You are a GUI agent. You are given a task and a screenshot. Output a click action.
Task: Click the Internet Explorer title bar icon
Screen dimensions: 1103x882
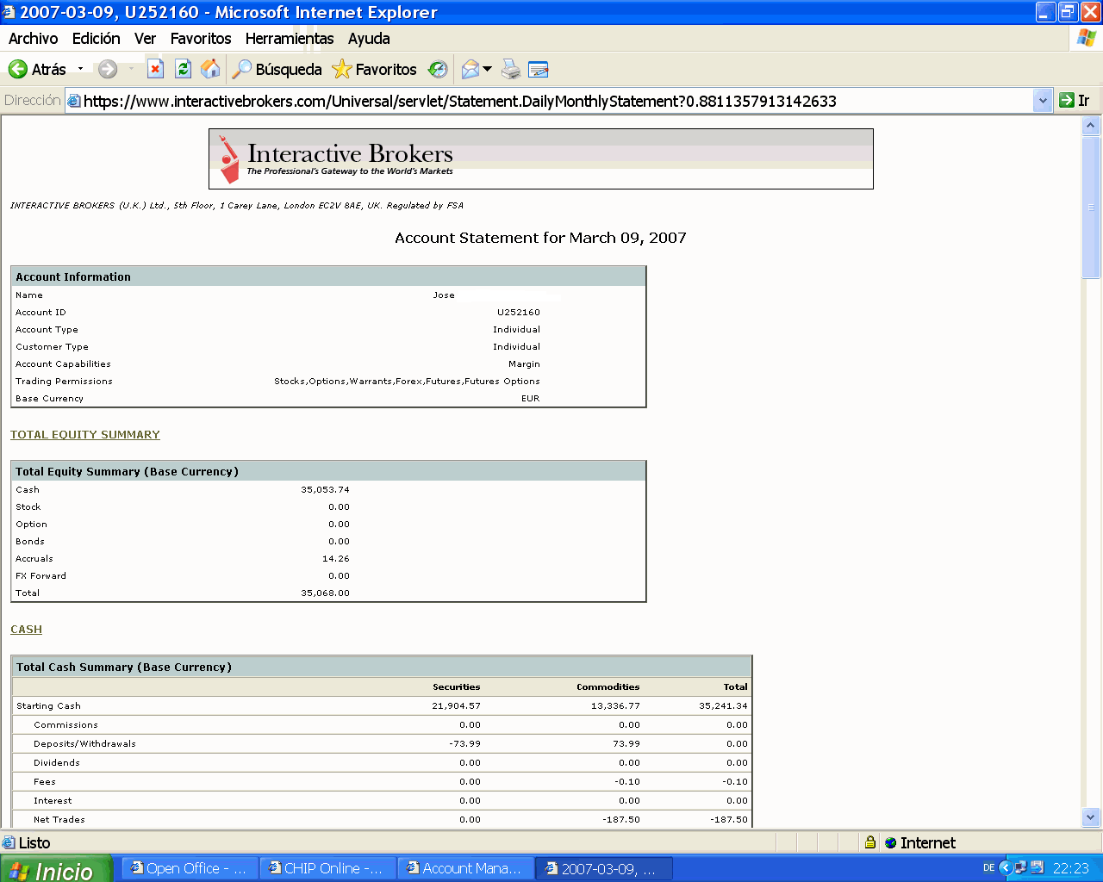(x=9, y=12)
